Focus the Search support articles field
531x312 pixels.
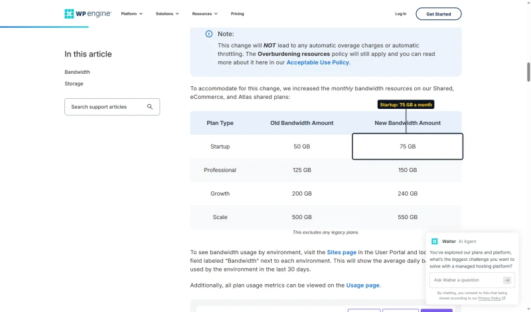[112, 107]
